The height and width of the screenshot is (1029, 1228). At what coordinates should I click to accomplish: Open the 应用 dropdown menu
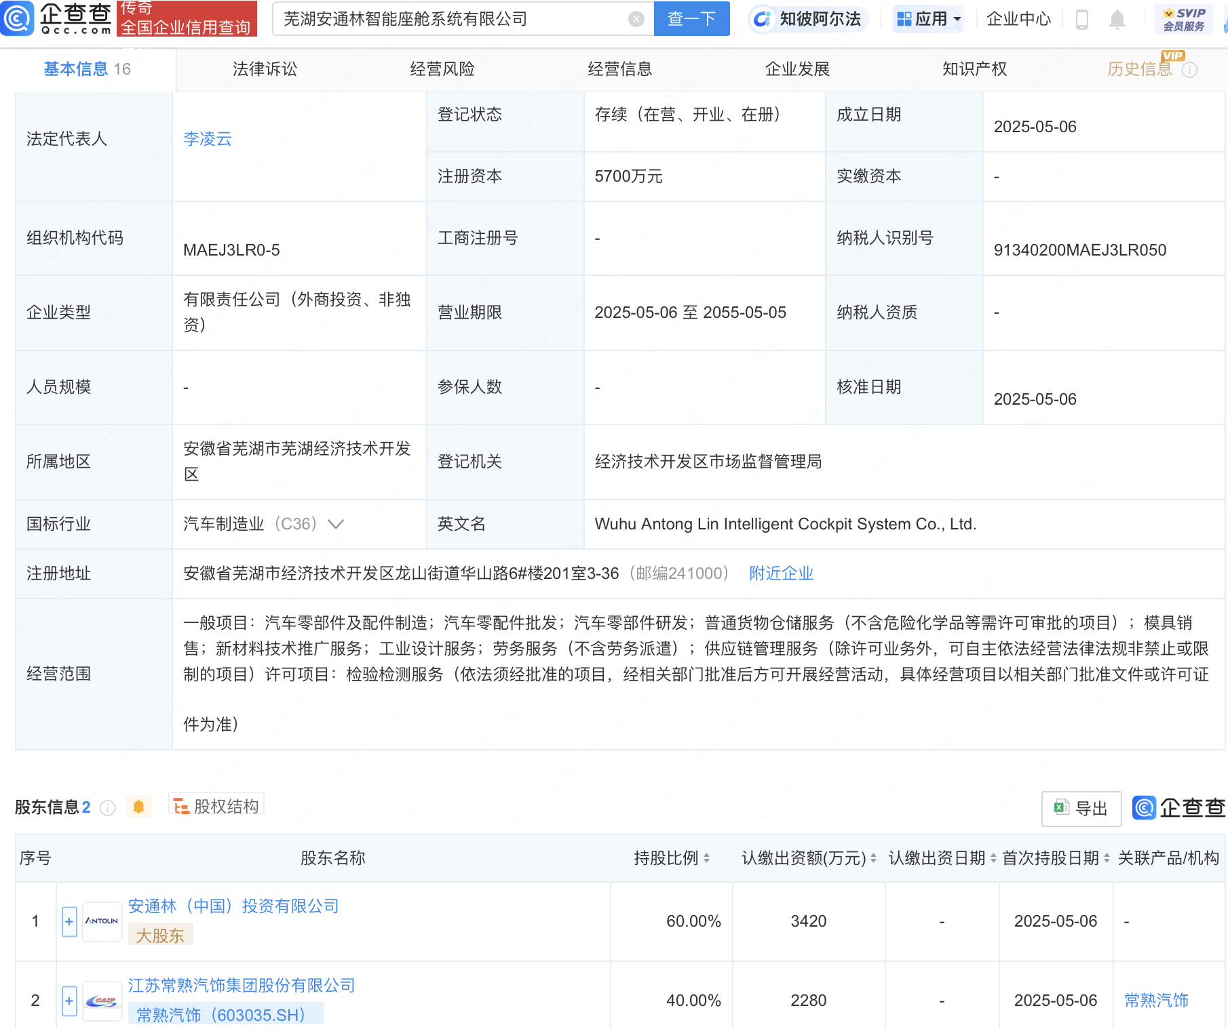click(929, 19)
